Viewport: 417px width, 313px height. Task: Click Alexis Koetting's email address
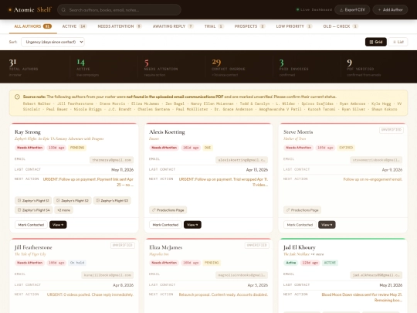pos(242,160)
